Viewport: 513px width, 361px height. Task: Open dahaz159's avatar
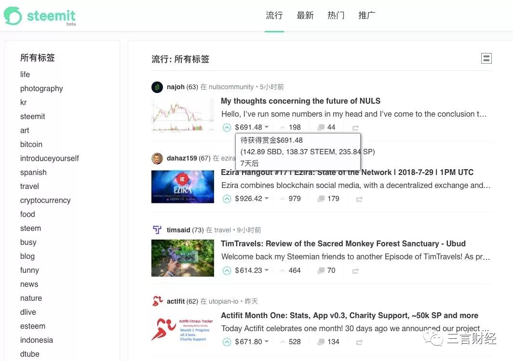tap(157, 158)
